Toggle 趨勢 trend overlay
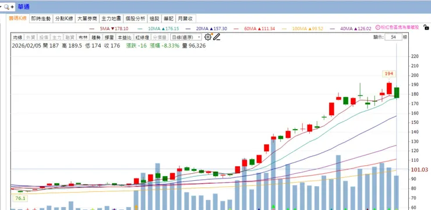The width and height of the screenshot is (431, 210). (96, 37)
